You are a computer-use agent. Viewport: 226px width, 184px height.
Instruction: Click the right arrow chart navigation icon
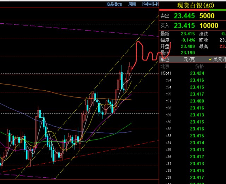pos(150,4)
